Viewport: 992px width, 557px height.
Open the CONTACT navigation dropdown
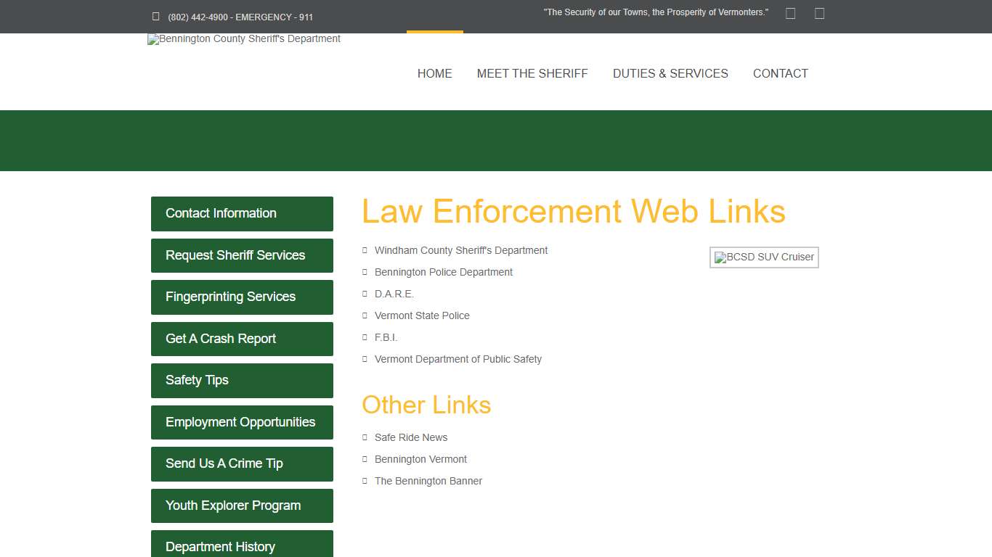pyautogui.click(x=781, y=73)
